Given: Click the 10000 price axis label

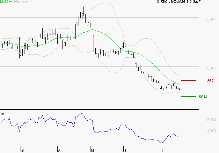Looking at the screenshot, I should 211,68.
